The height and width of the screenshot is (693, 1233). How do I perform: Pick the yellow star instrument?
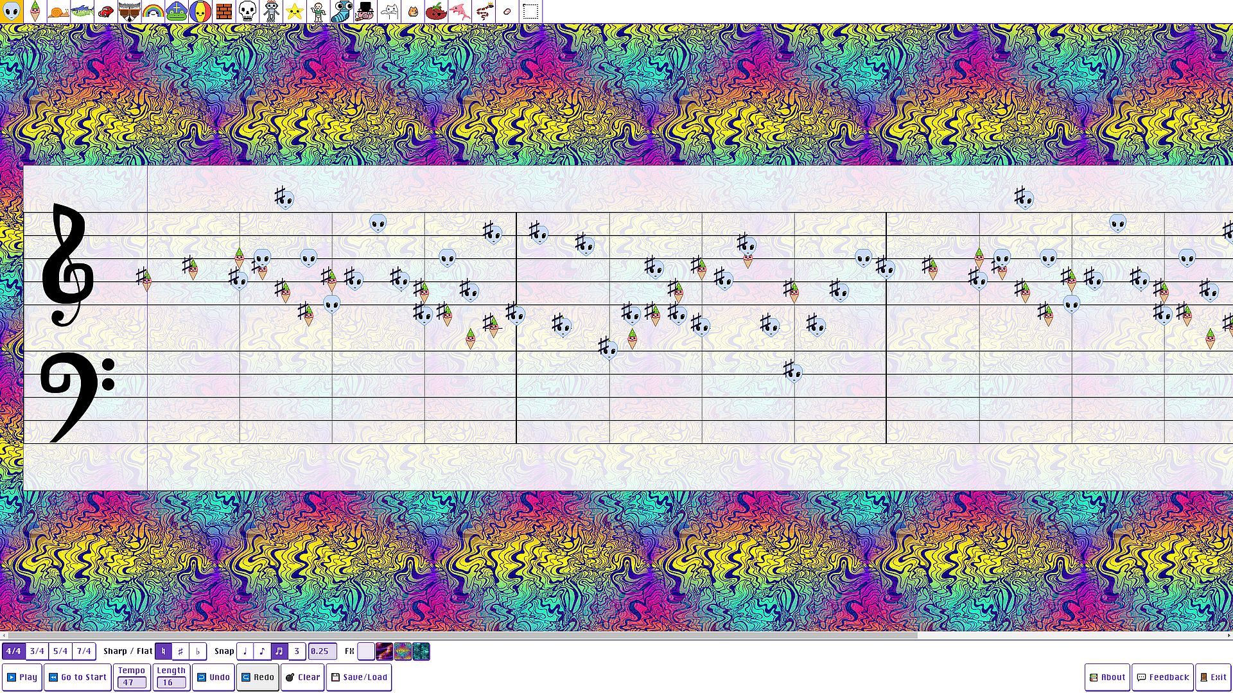click(294, 12)
